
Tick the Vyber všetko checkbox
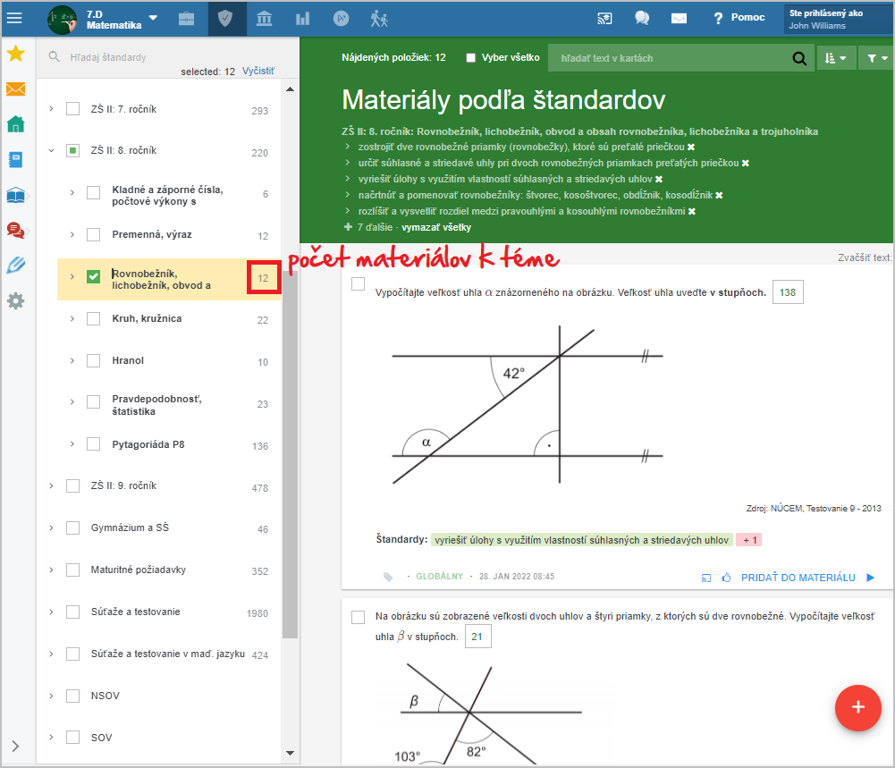click(x=471, y=57)
